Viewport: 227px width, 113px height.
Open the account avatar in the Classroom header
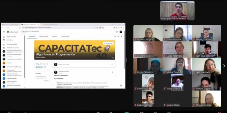pyautogui.click(x=121, y=32)
